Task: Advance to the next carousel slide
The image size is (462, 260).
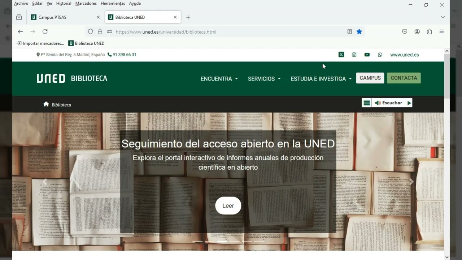Action: pos(411,182)
